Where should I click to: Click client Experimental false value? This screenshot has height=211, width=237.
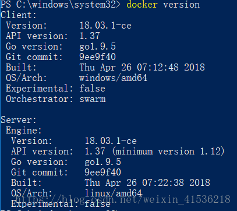coord(93,89)
